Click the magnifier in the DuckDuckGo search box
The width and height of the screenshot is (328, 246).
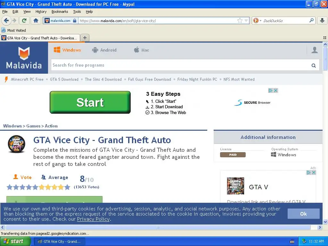(311, 20)
